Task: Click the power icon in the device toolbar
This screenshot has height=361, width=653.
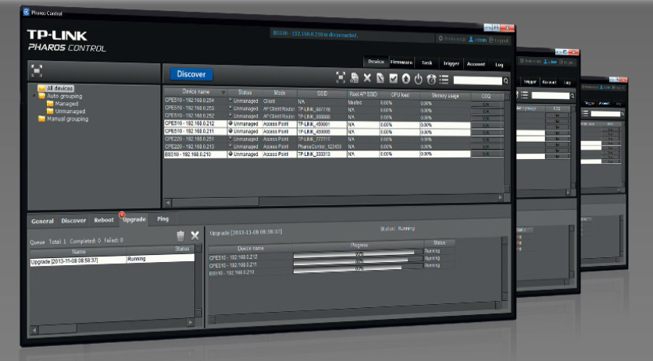Action: (419, 78)
